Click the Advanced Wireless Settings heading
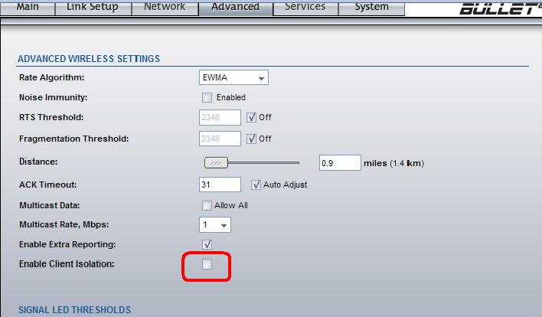 point(89,59)
